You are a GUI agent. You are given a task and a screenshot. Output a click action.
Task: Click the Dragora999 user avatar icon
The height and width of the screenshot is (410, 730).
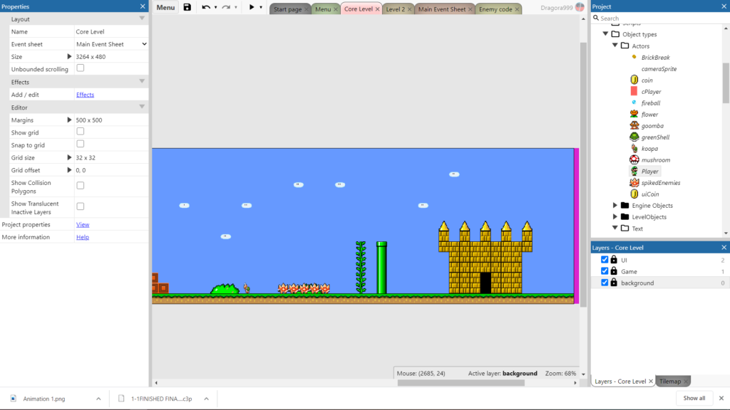580,7
